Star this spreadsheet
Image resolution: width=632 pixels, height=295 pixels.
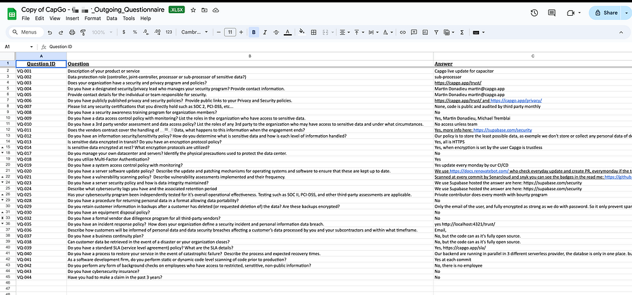(x=193, y=10)
